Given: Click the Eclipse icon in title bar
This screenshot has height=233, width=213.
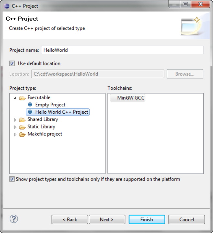Looking at the screenshot, I should (6, 6).
